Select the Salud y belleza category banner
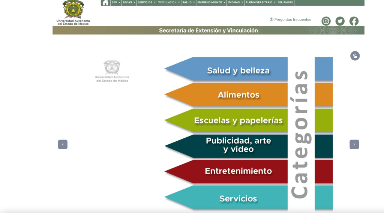Screen dimensions: 384x213 (x=238, y=70)
